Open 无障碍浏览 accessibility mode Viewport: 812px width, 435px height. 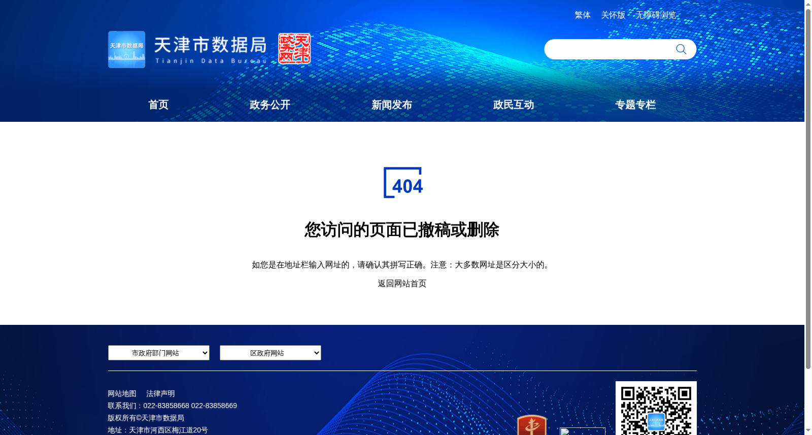[x=656, y=15]
